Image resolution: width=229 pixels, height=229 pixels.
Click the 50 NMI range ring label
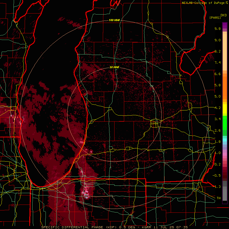[114, 67]
